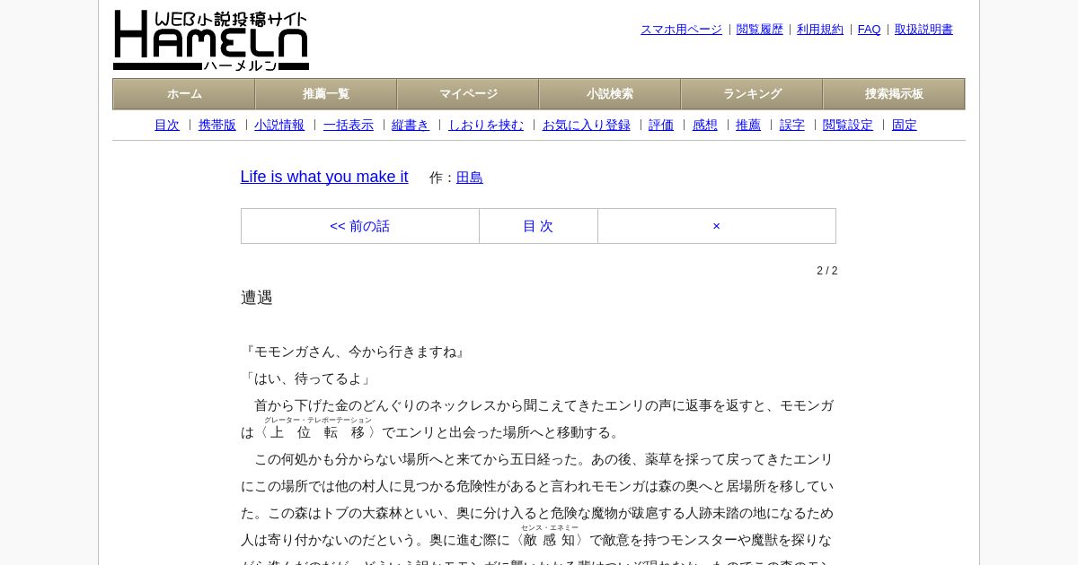The height and width of the screenshot is (565, 1078).
Task: Click the × cell in chapter navigation
Action: (x=717, y=226)
